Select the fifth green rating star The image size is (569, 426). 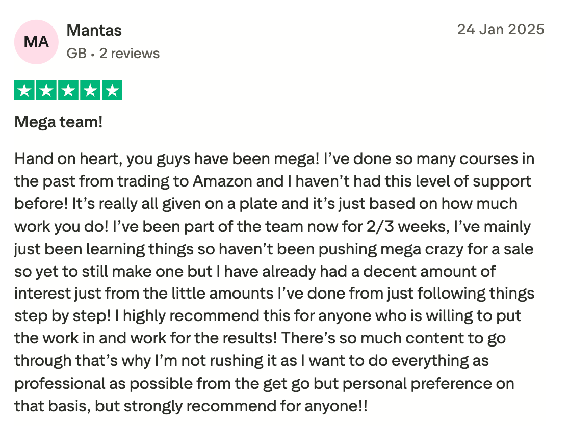[x=112, y=91]
